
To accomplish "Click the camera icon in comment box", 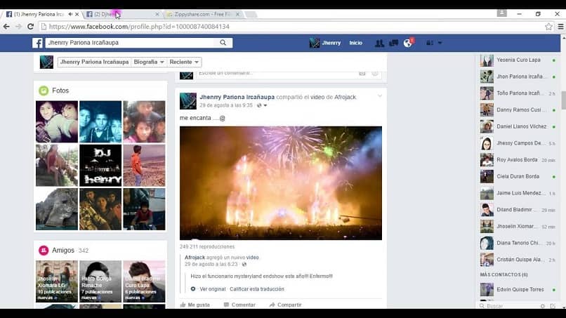I will (x=362, y=73).
